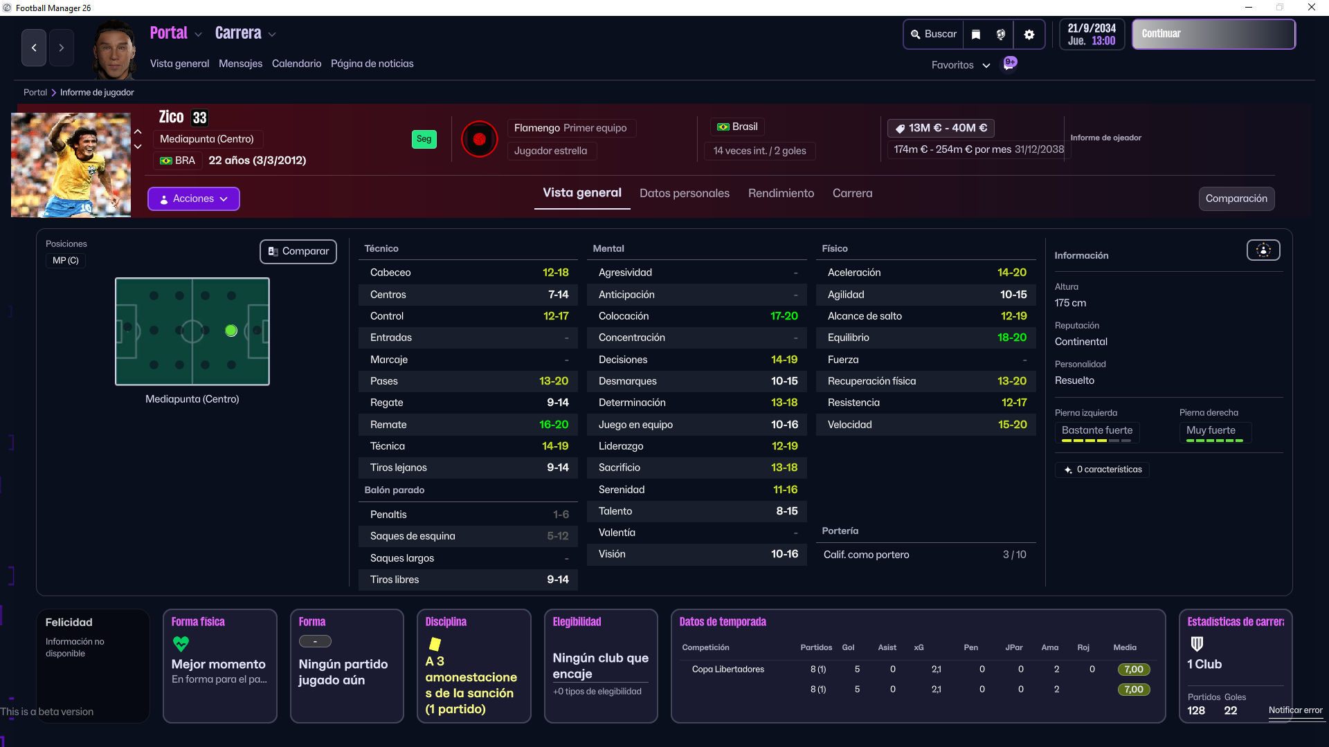The height and width of the screenshot is (747, 1329).
Task: Click the attribute view icon beside Información
Action: point(1263,250)
